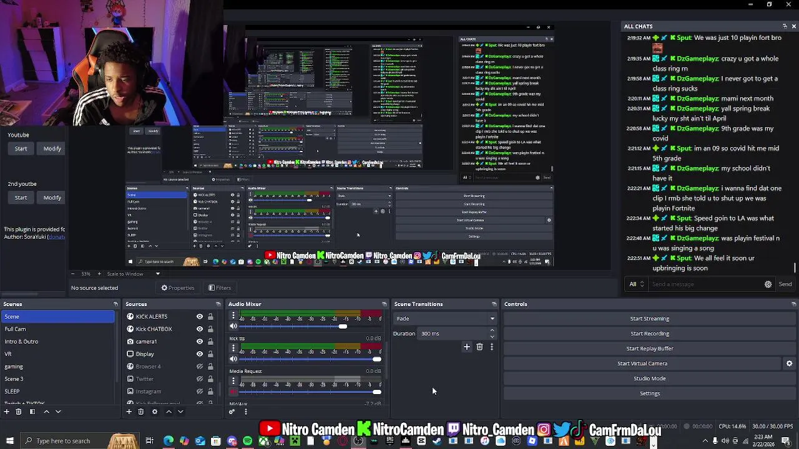Open source properties gear in Sources toolbar
The height and width of the screenshot is (449, 799).
[x=154, y=412]
